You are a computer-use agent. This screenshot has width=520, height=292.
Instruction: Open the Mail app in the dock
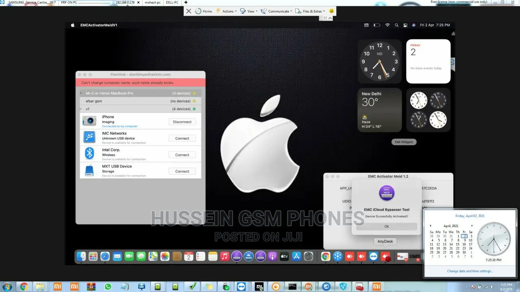click(117, 256)
